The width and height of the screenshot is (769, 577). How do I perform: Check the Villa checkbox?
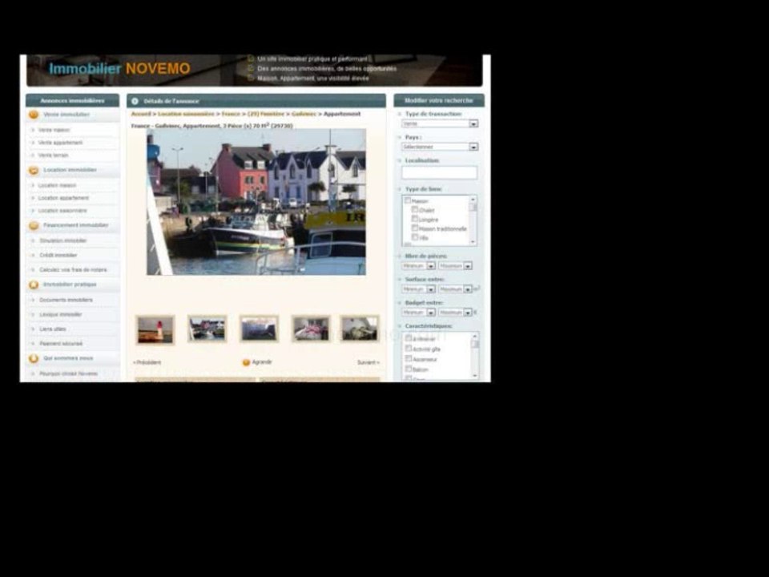(415, 237)
